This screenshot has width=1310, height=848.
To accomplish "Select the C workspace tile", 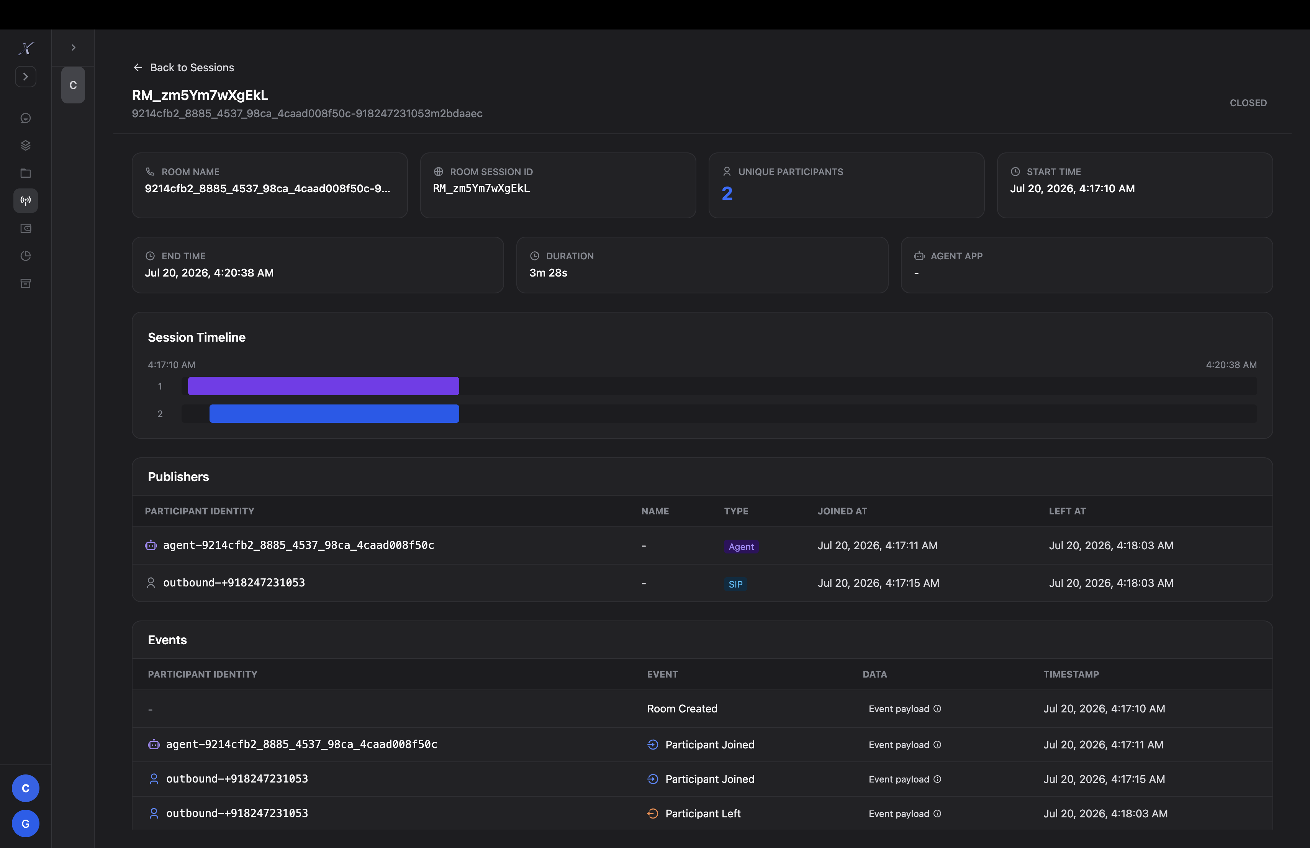I will [73, 85].
